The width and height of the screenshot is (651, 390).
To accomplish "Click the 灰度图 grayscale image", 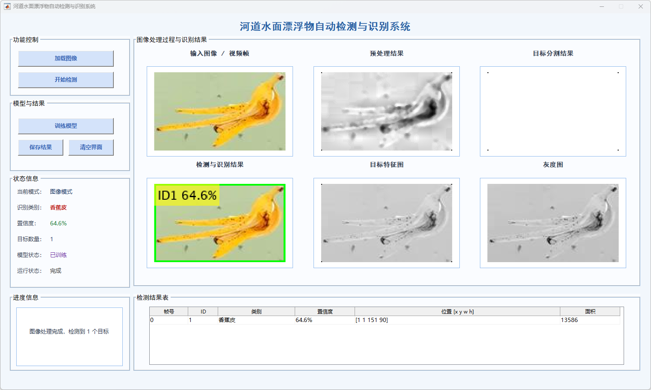I will (553, 223).
